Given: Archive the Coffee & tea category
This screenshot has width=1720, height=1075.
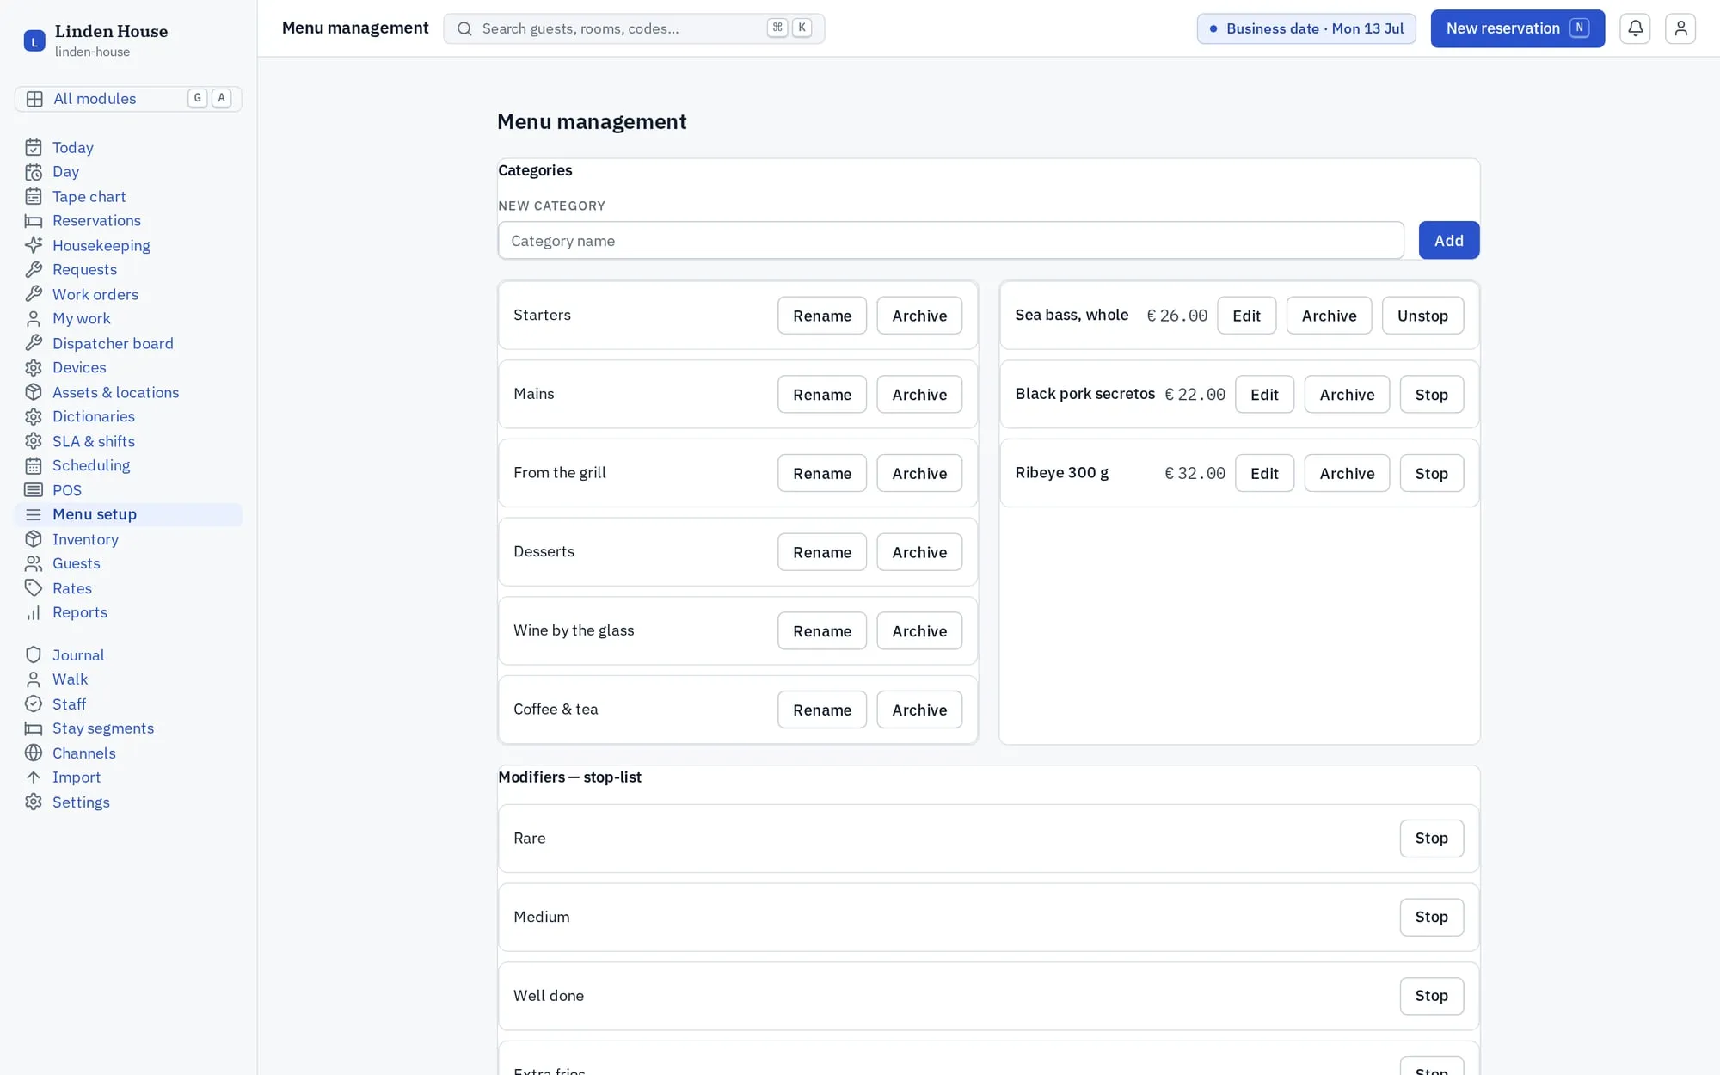Looking at the screenshot, I should tap(919, 710).
